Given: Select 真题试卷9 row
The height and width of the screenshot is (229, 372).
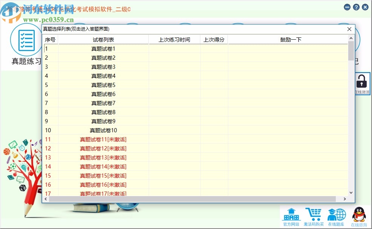Looking at the screenshot, I should [196, 121].
